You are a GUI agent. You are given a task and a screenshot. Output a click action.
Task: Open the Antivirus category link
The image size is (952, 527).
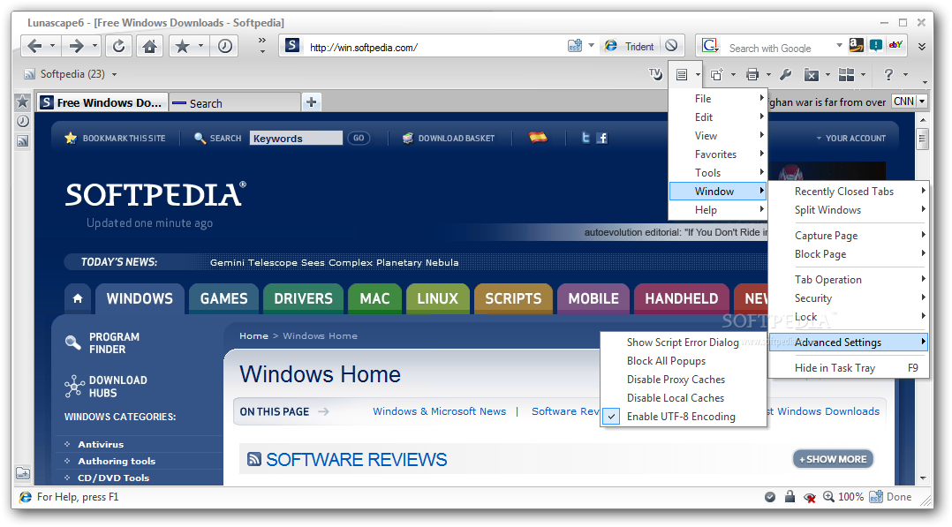tap(101, 444)
